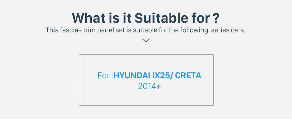Click the word 'CRETA' in blue
Screen dimensions: 292x120
coord(188,76)
